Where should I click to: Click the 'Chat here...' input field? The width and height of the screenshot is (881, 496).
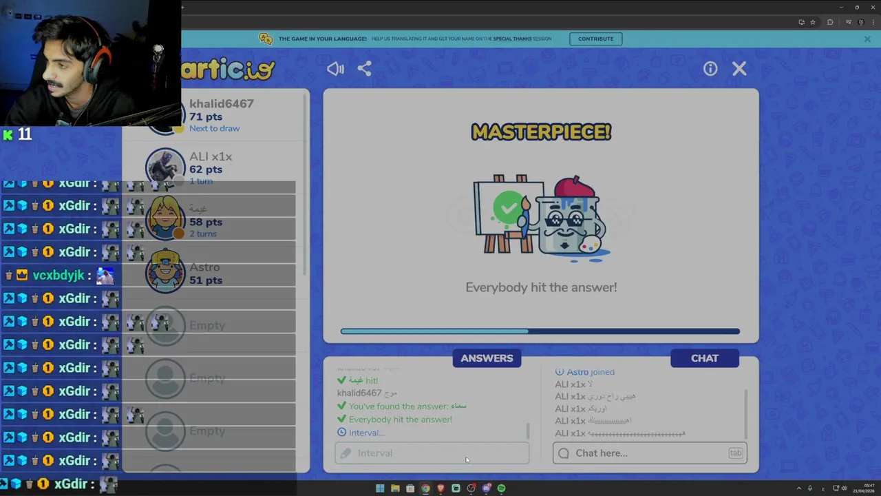[x=650, y=453]
